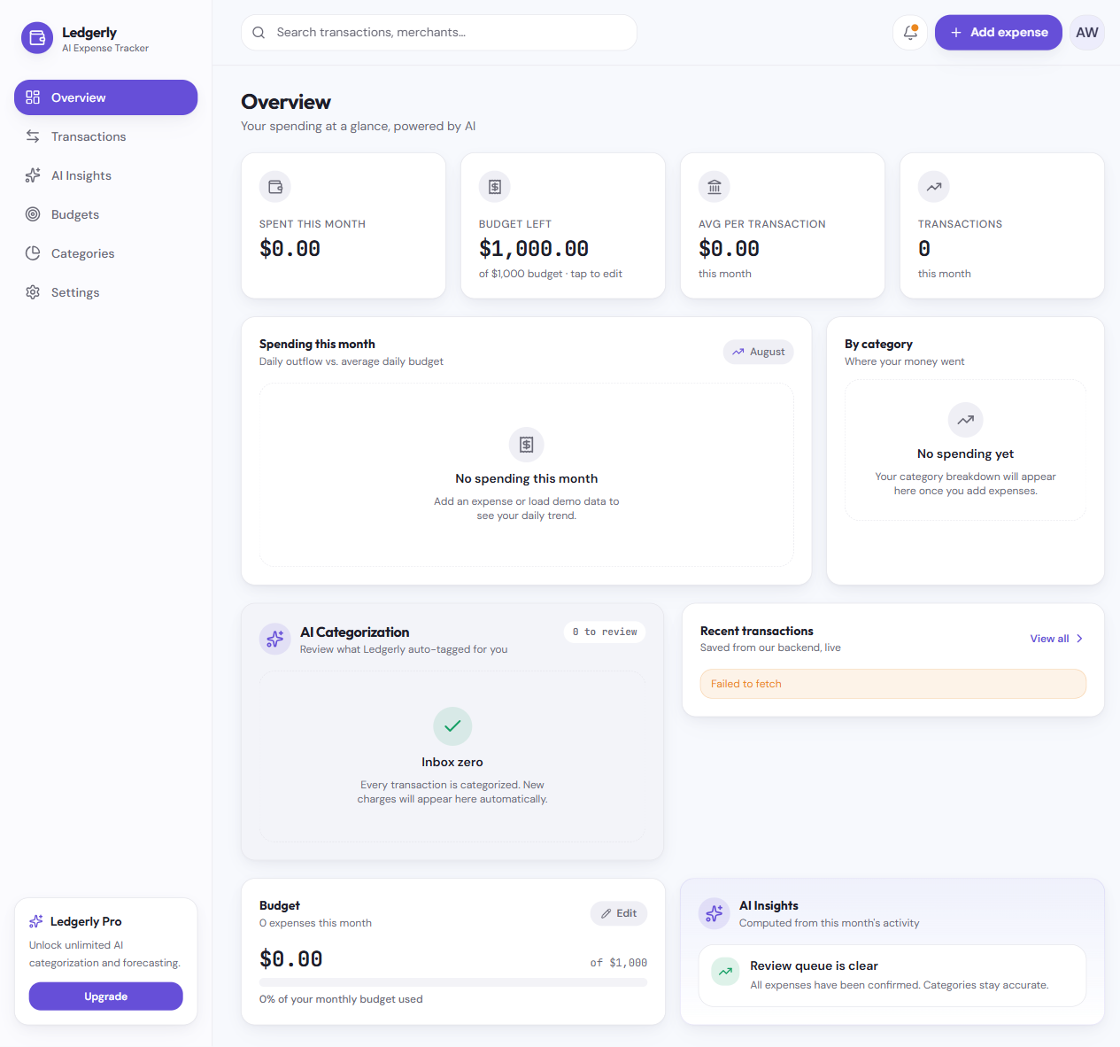Click the Avg Per Transaction $0.00 value

[x=729, y=249]
